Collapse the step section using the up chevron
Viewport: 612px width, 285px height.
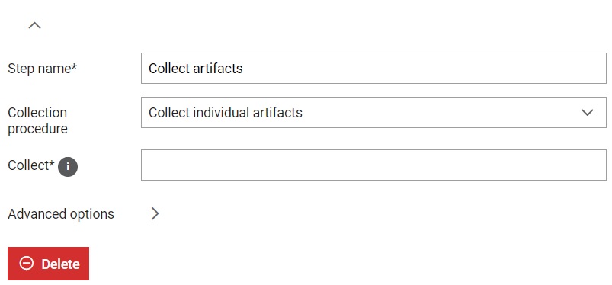coord(35,26)
